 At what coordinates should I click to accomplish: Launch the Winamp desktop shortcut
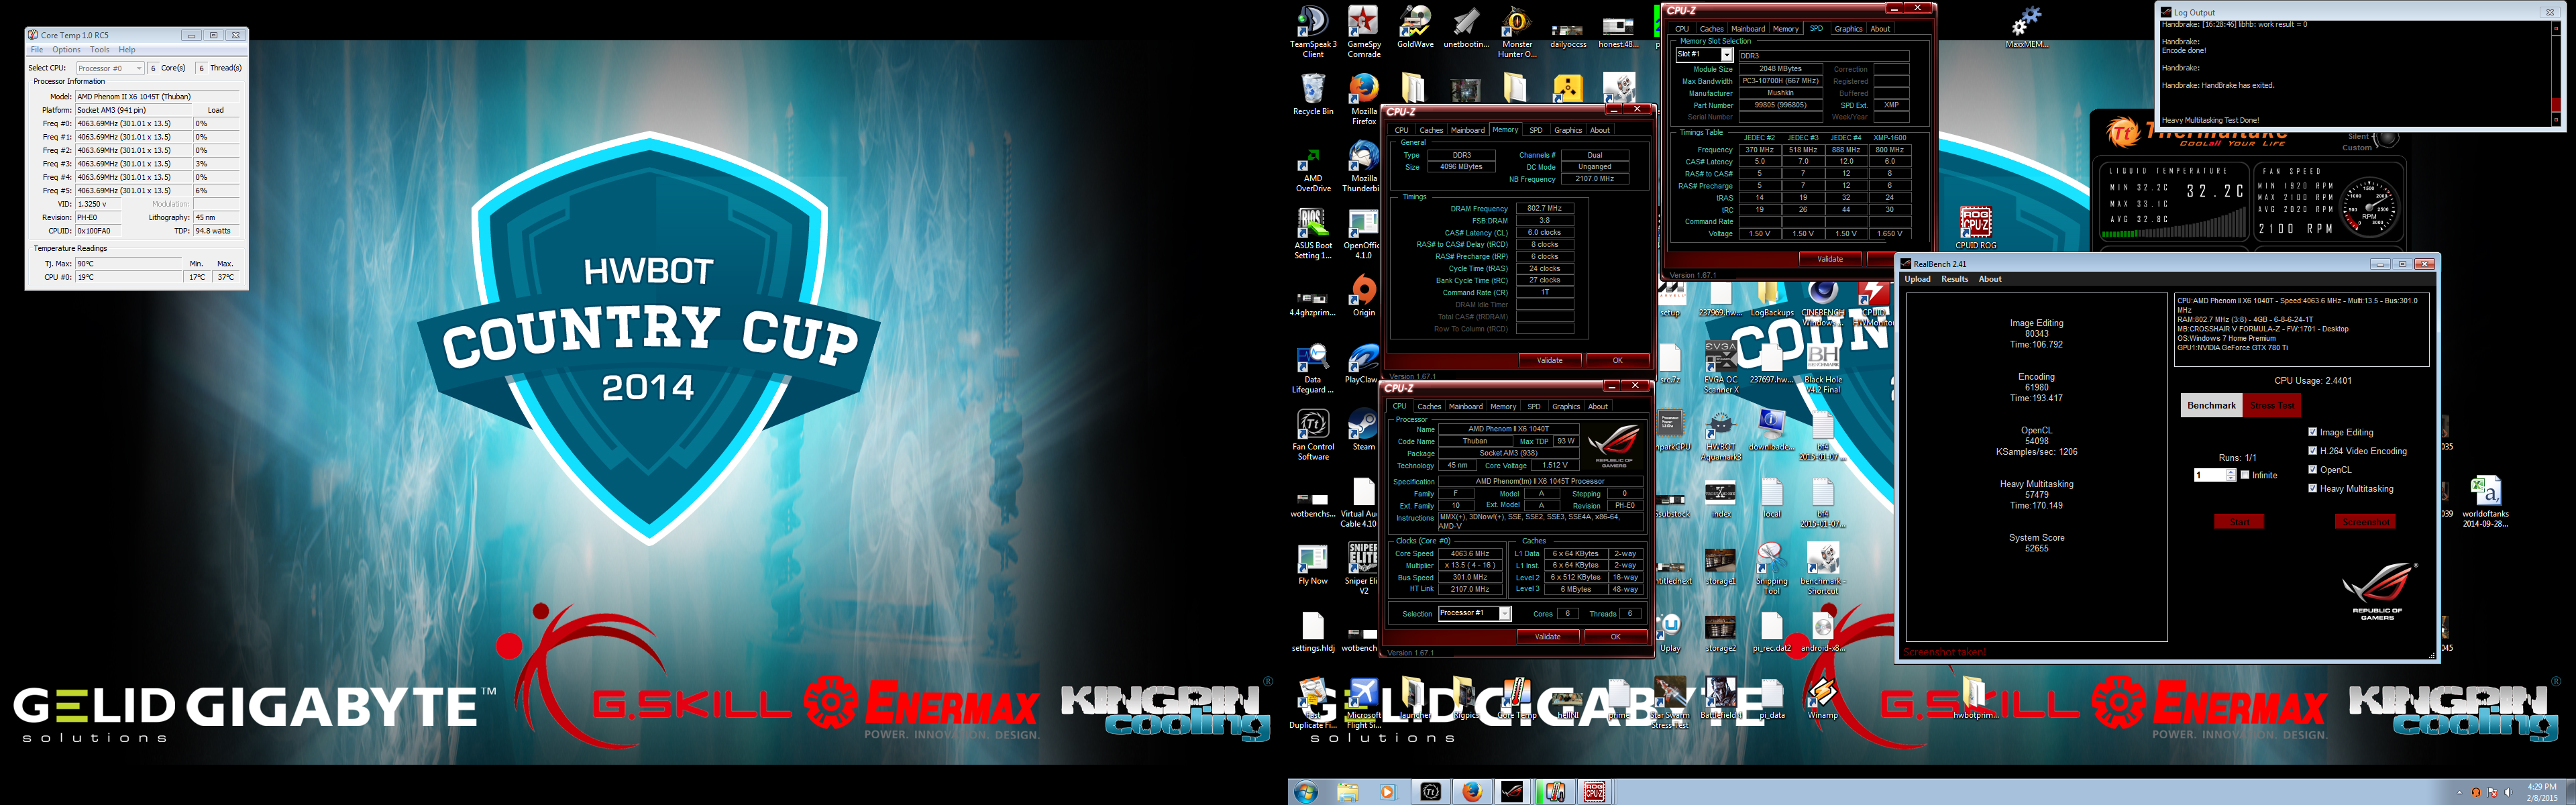pyautogui.click(x=1822, y=697)
